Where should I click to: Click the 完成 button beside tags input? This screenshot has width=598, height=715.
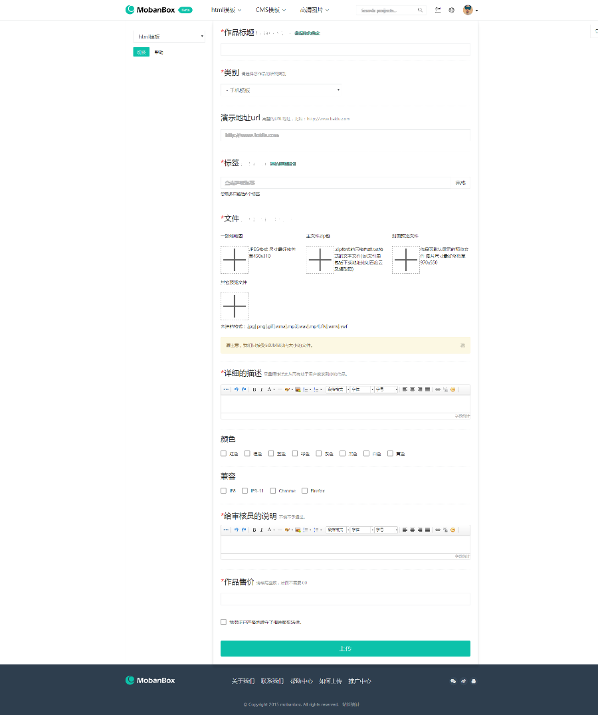pos(460,183)
